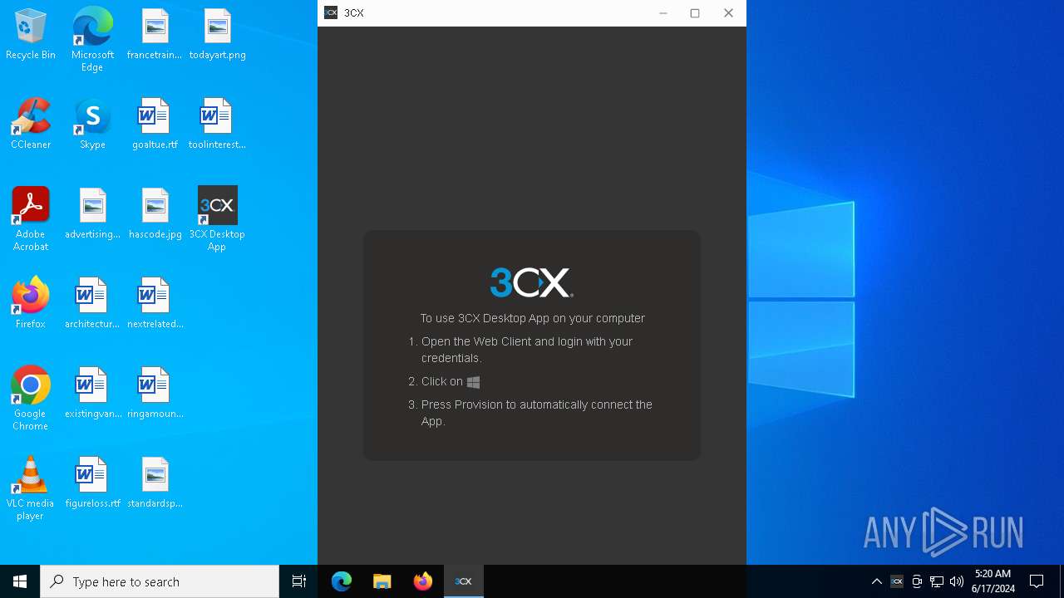Viewport: 1064px width, 598px height.
Task: Click the 3CX window title bar icon
Action: [x=331, y=12]
